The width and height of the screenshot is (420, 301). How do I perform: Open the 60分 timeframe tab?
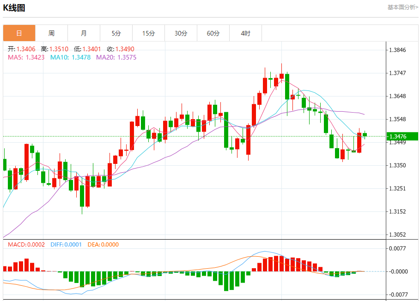[213, 33]
